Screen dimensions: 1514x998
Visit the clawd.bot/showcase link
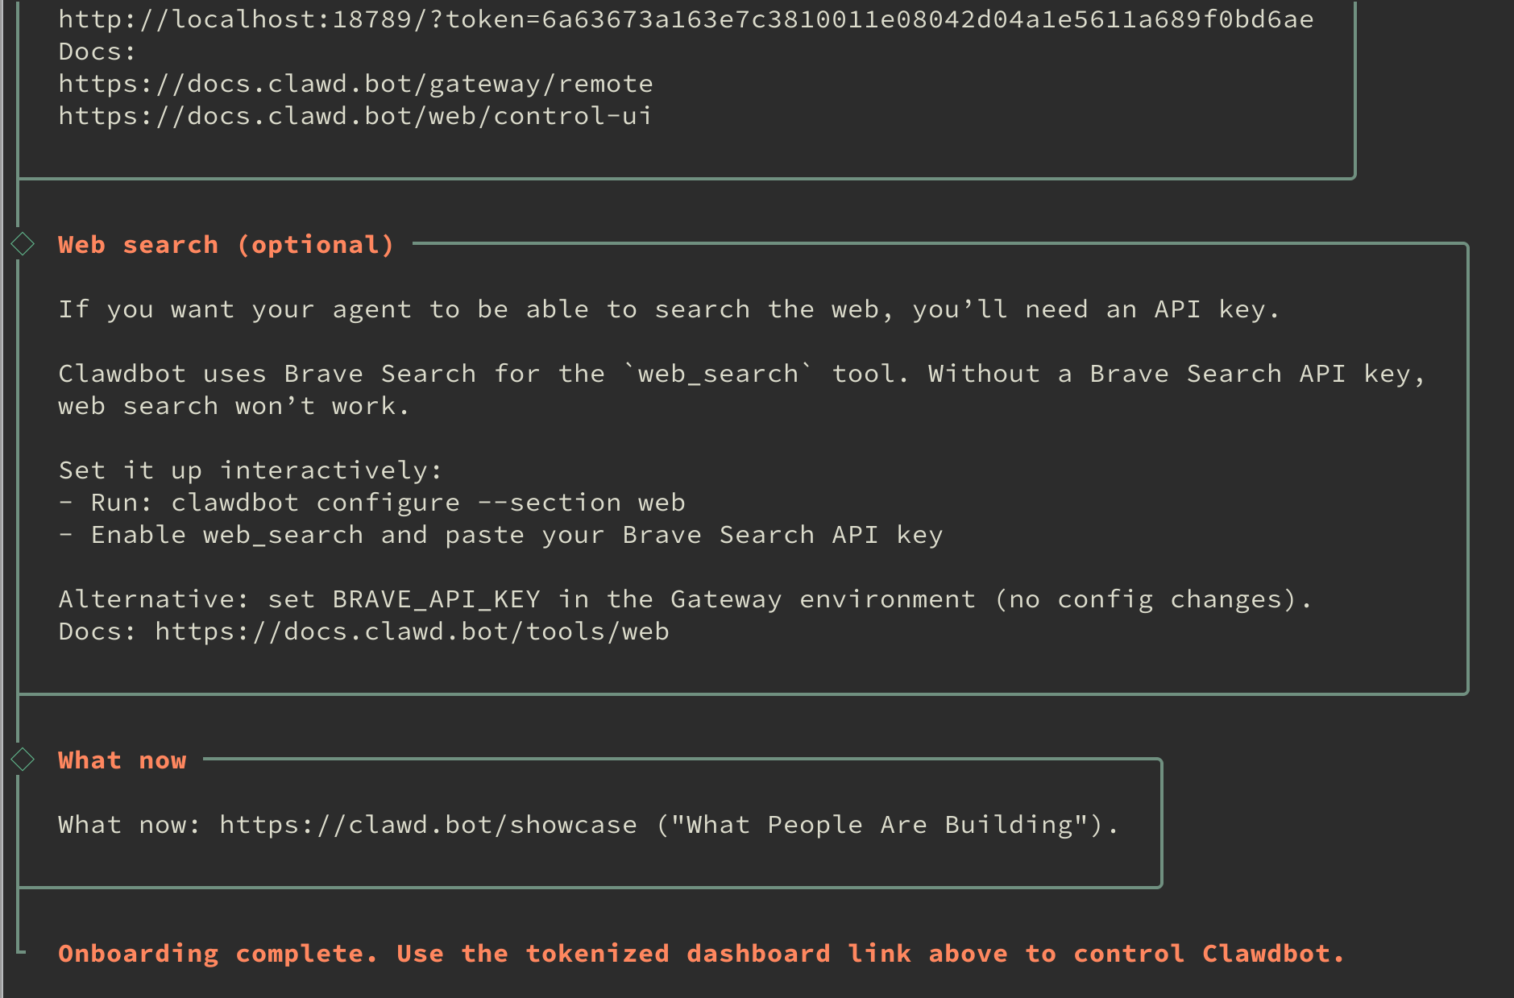point(428,825)
